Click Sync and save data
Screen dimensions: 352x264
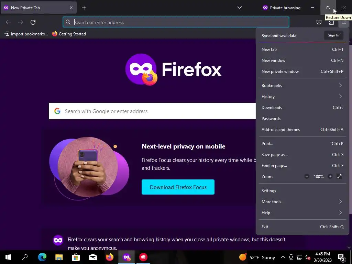pos(279,36)
